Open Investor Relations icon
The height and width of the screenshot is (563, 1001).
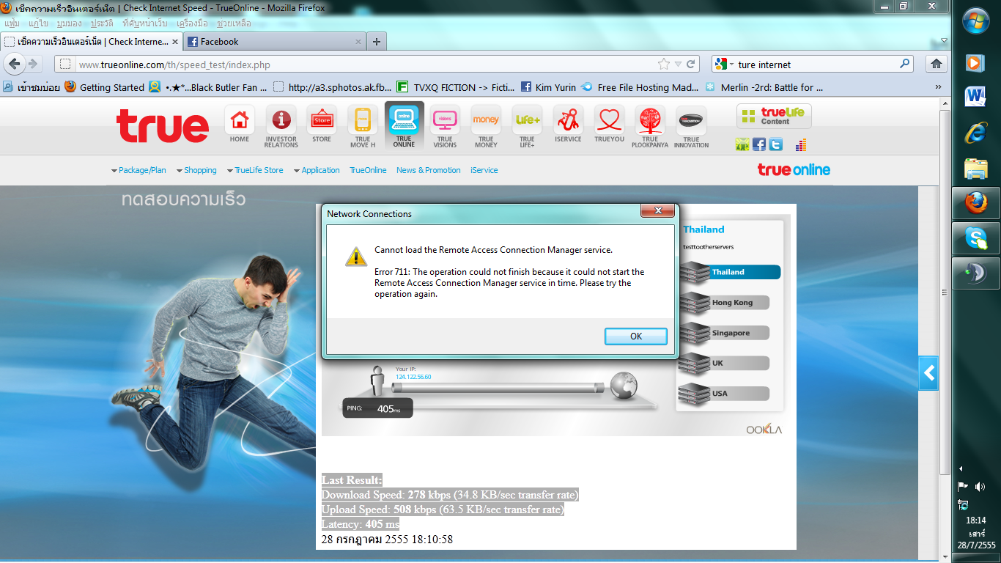tap(281, 127)
